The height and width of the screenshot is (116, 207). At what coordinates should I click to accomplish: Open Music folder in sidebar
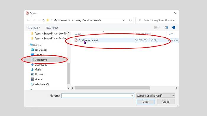pos(36,69)
